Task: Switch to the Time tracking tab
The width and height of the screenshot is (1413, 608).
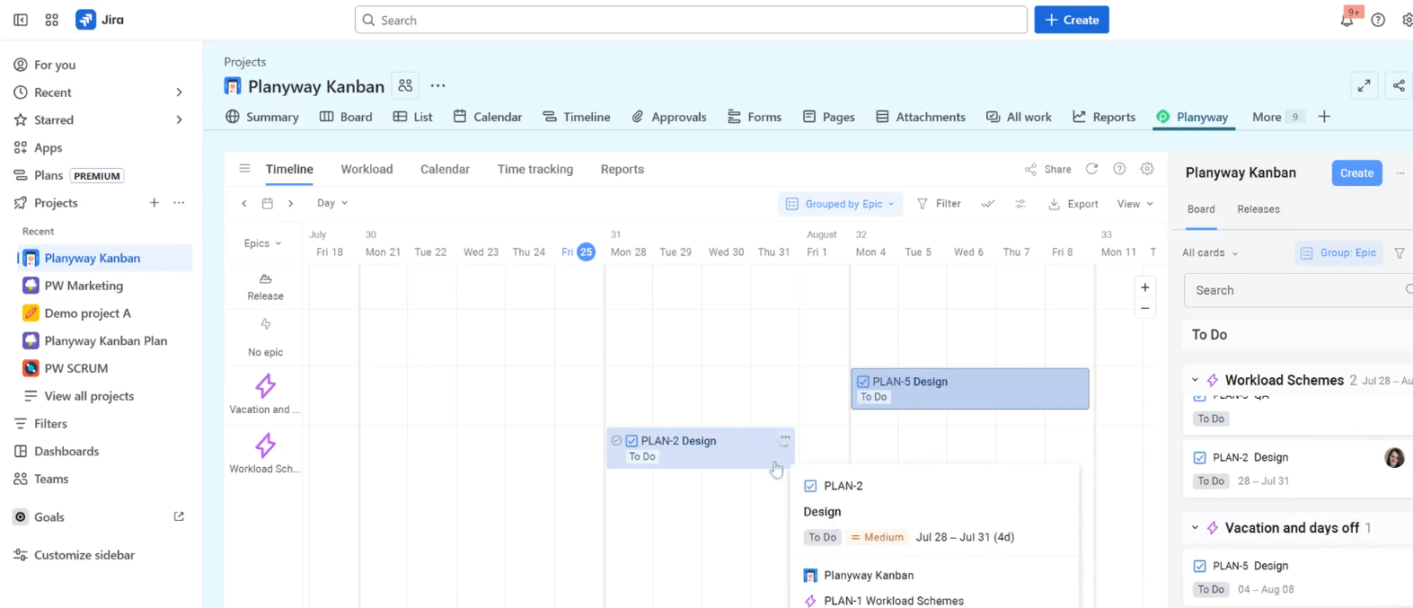Action: 535,169
